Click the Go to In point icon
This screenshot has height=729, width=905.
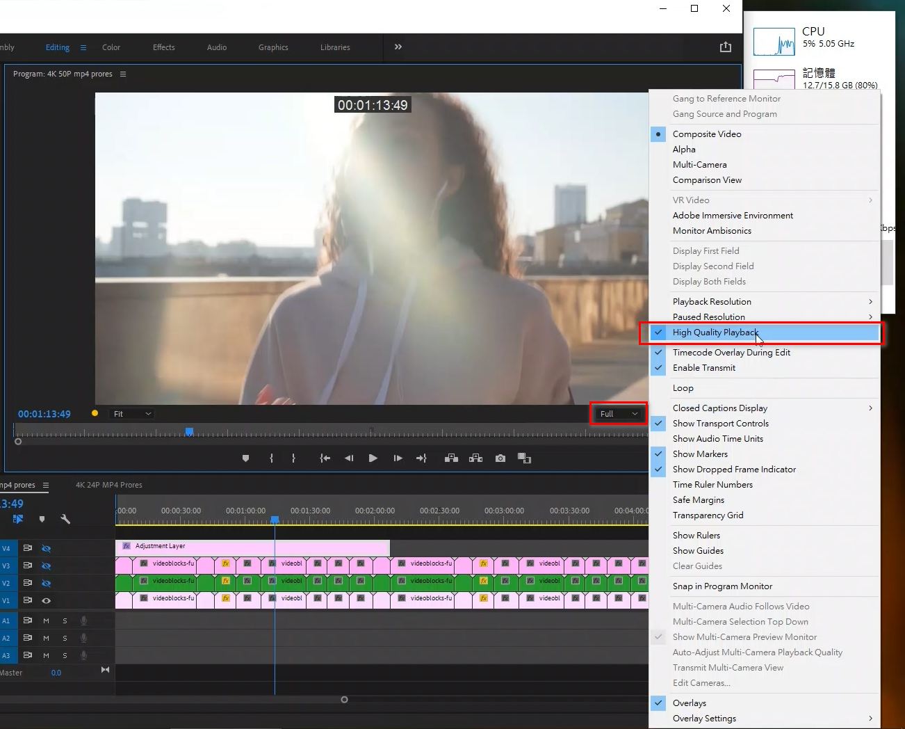click(325, 458)
